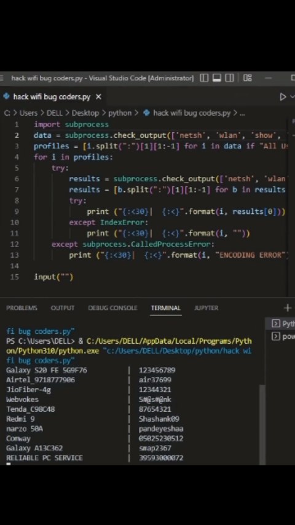
Task: Click '123456789' value in terminal
Action: (157, 370)
